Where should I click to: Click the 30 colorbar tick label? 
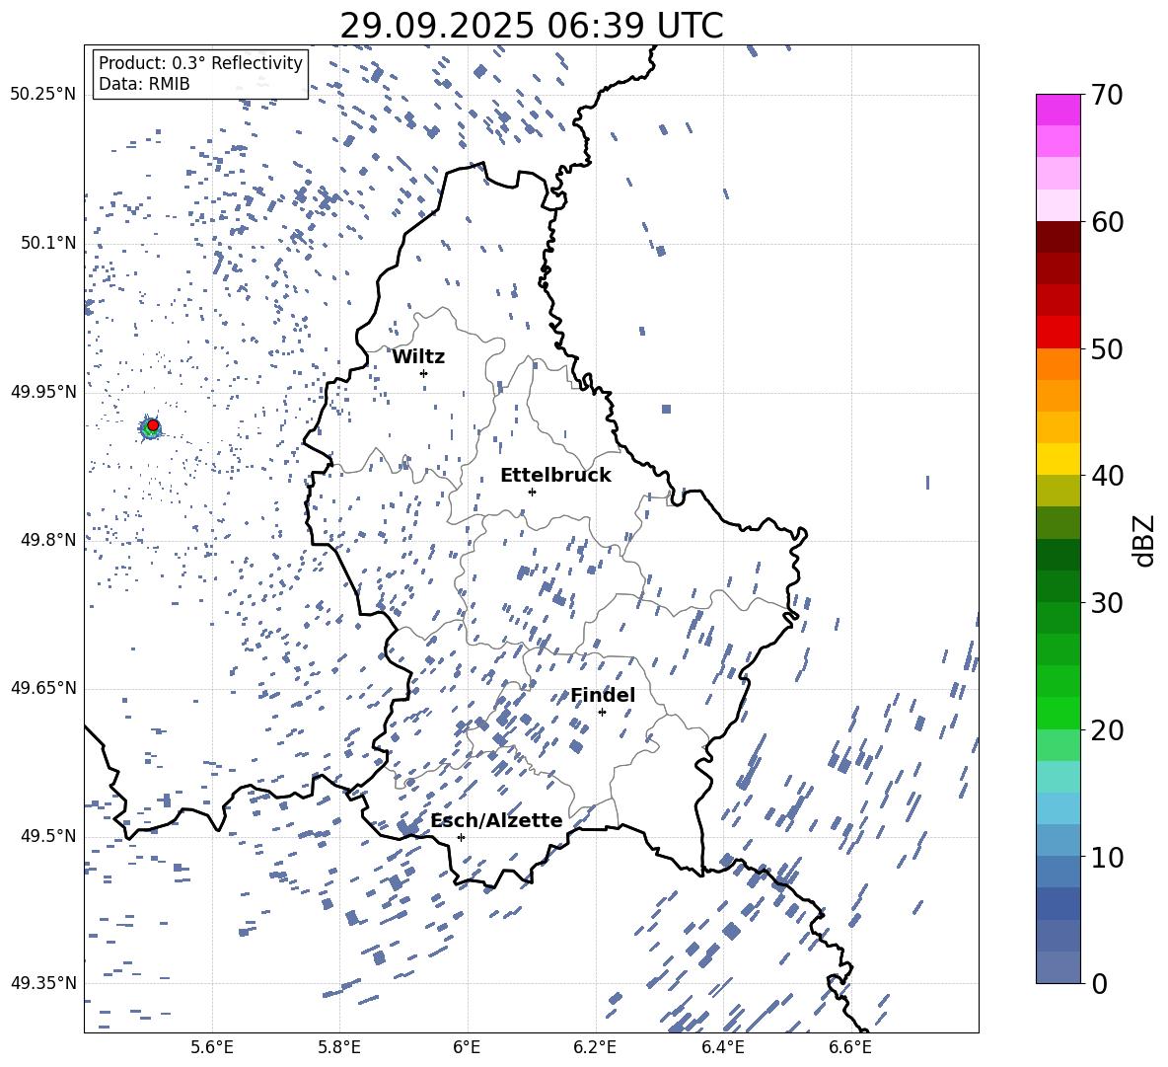coord(1106,602)
